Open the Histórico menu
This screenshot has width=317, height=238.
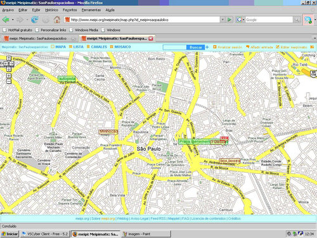(x=51, y=10)
